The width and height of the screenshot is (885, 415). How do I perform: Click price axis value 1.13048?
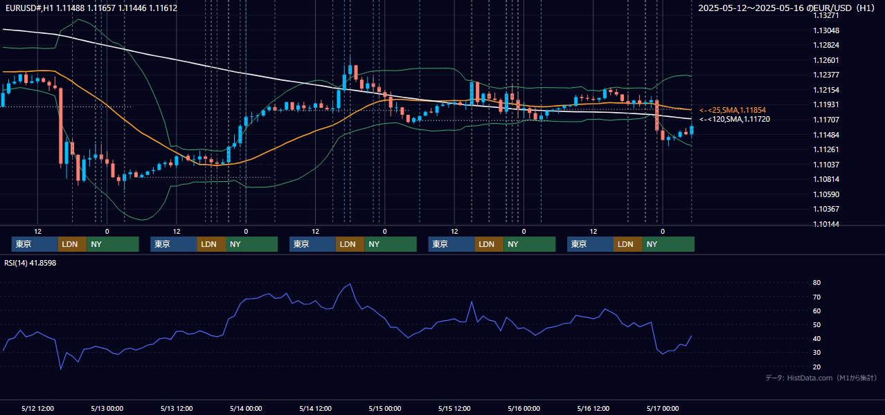(x=825, y=30)
